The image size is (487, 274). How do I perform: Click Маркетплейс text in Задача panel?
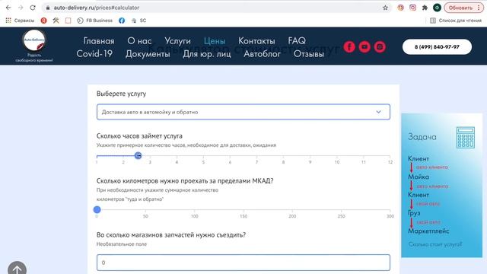(428, 231)
